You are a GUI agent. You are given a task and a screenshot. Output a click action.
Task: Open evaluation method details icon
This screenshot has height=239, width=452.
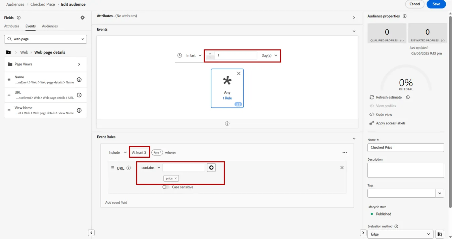tap(440, 234)
